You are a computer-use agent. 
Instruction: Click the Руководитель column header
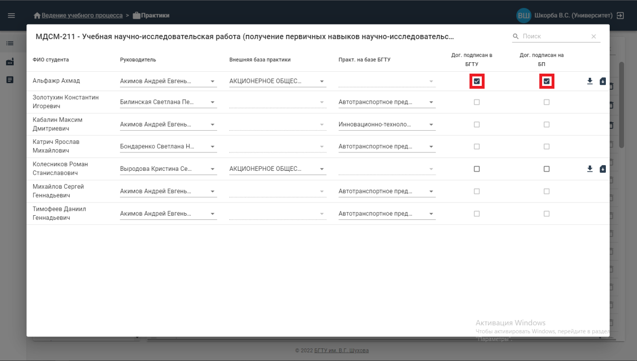coord(138,60)
